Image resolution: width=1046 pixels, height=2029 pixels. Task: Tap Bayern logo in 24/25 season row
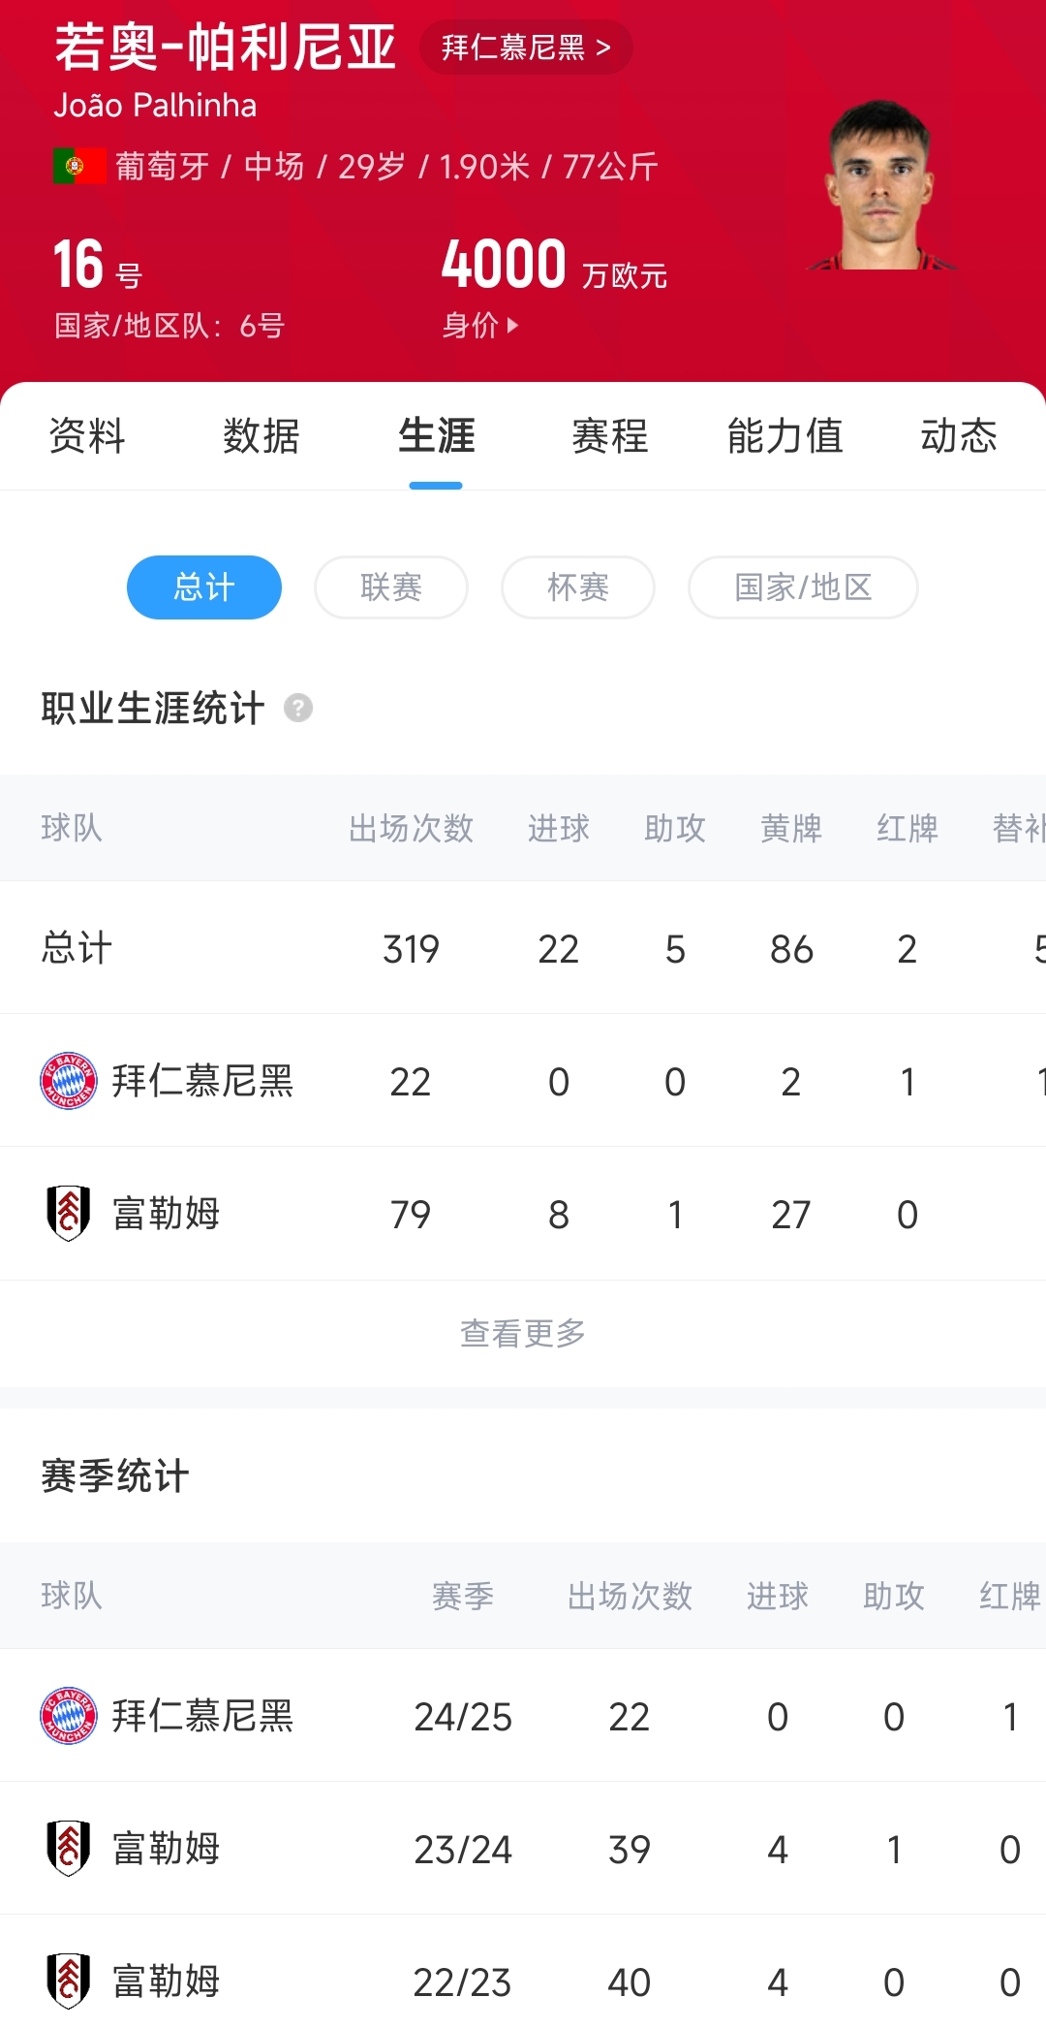(x=69, y=1716)
